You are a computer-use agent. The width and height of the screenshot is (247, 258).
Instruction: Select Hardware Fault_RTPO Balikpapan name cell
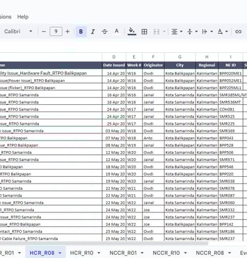51,73
